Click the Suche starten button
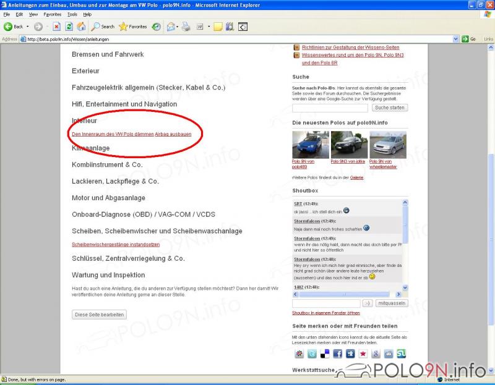Viewport: 495px width, 385px height. click(x=390, y=108)
